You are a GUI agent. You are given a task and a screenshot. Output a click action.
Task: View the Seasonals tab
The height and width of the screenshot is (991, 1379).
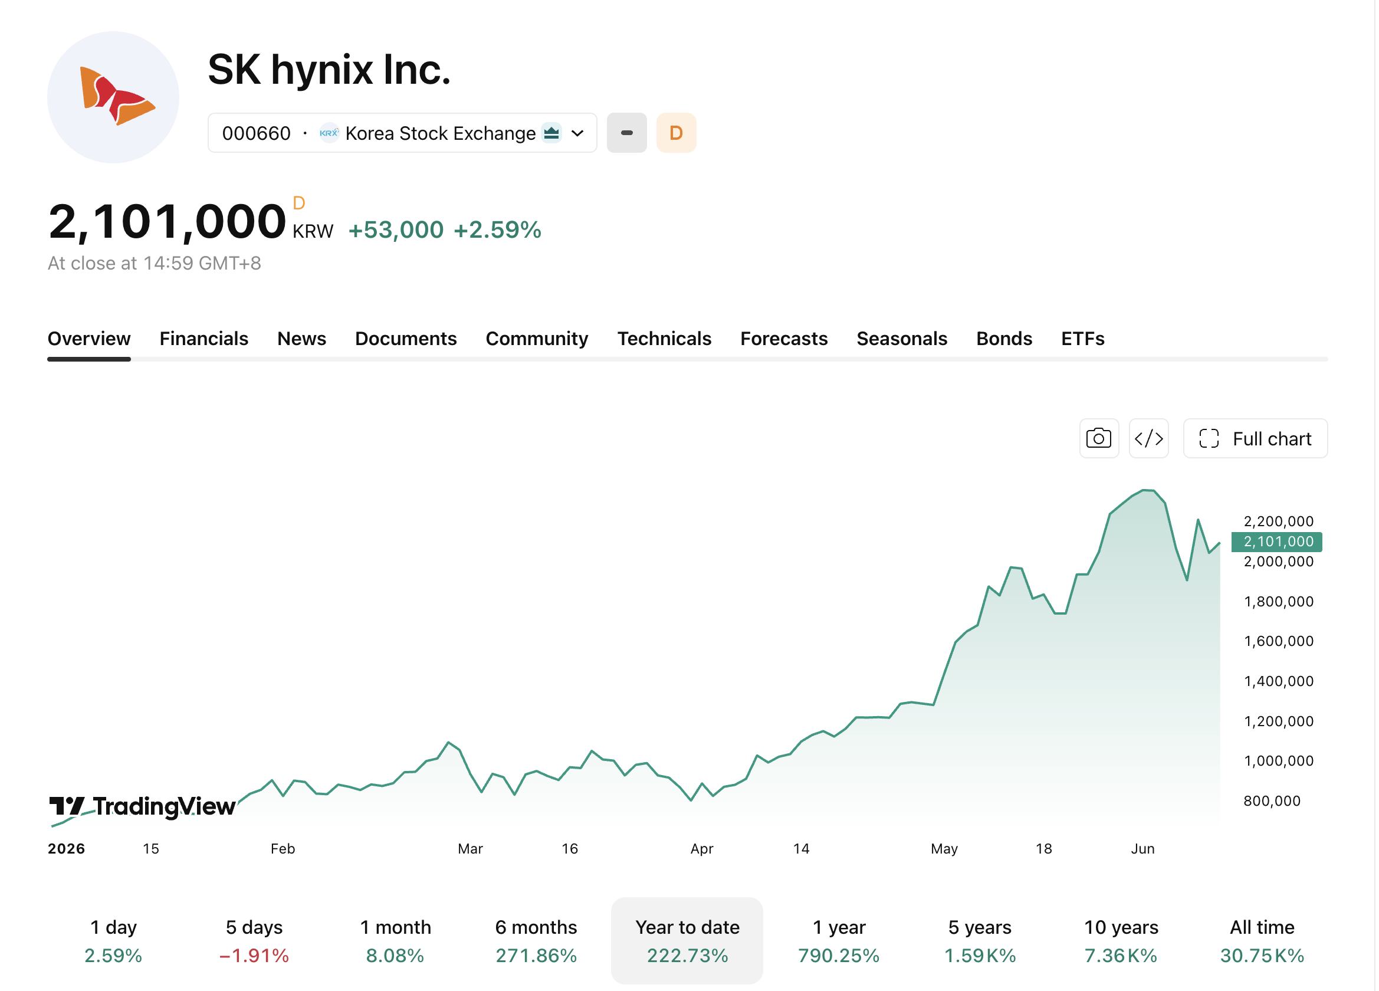[x=902, y=338]
